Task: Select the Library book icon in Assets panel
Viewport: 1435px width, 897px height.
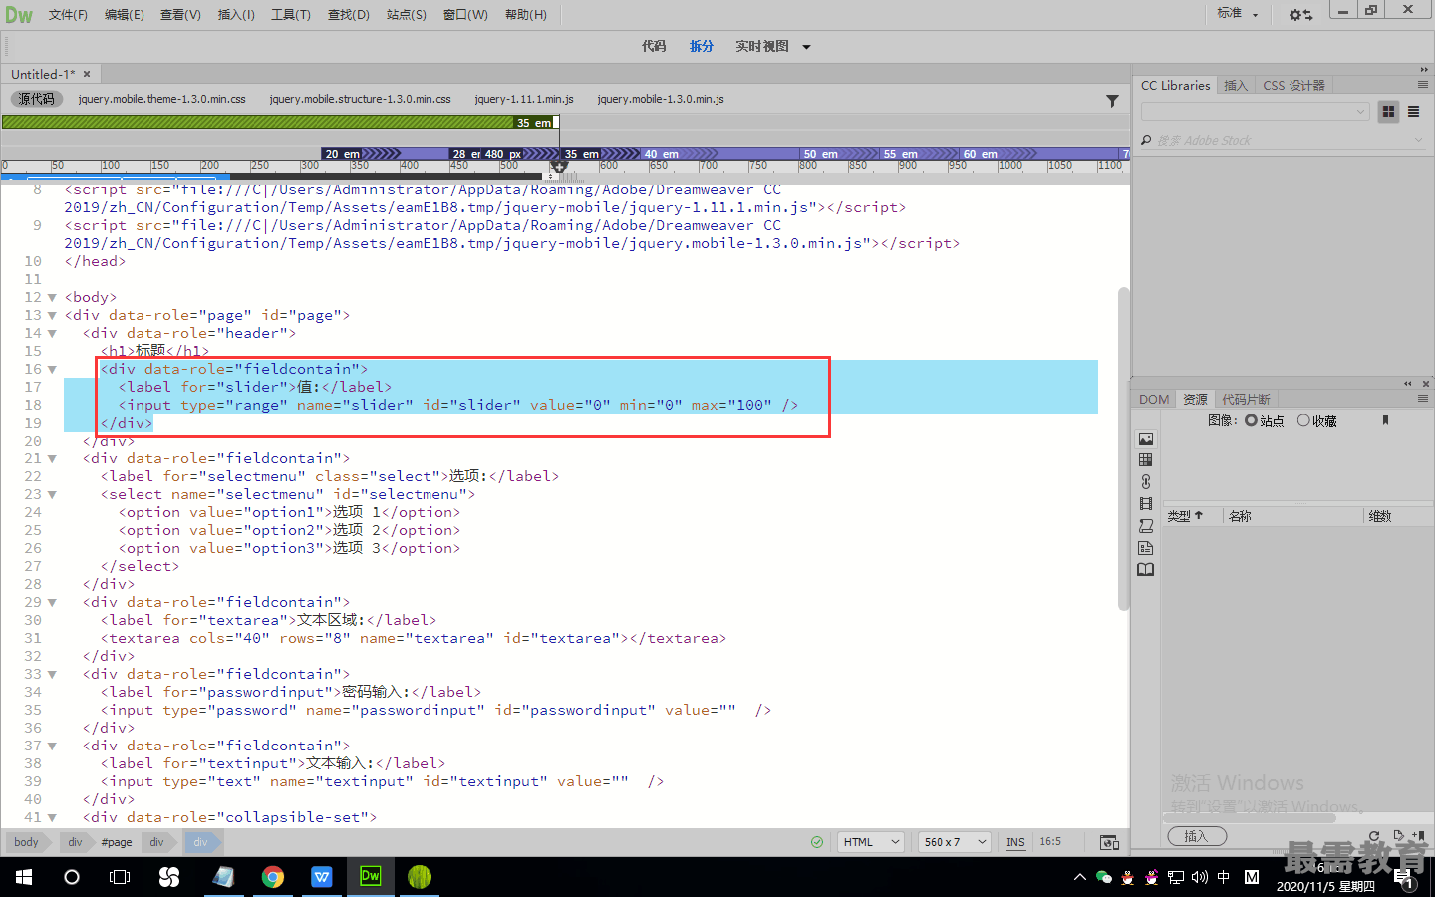Action: point(1146,570)
